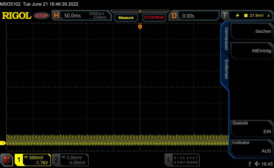Click the orange D delay icon
The image size is (274, 168).
point(174,16)
